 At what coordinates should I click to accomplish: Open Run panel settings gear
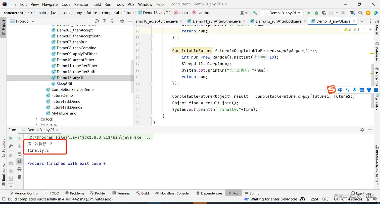[x=362, y=130]
